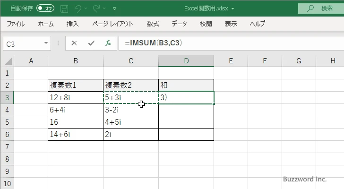Click cell containing 4+5i

(x=131, y=122)
